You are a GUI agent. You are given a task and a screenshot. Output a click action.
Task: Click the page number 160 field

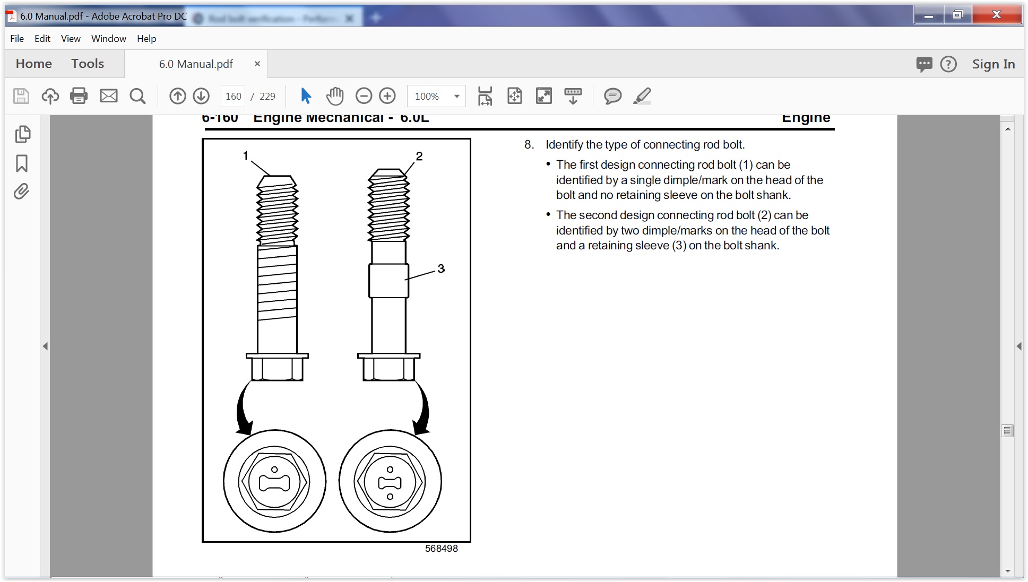coord(233,96)
